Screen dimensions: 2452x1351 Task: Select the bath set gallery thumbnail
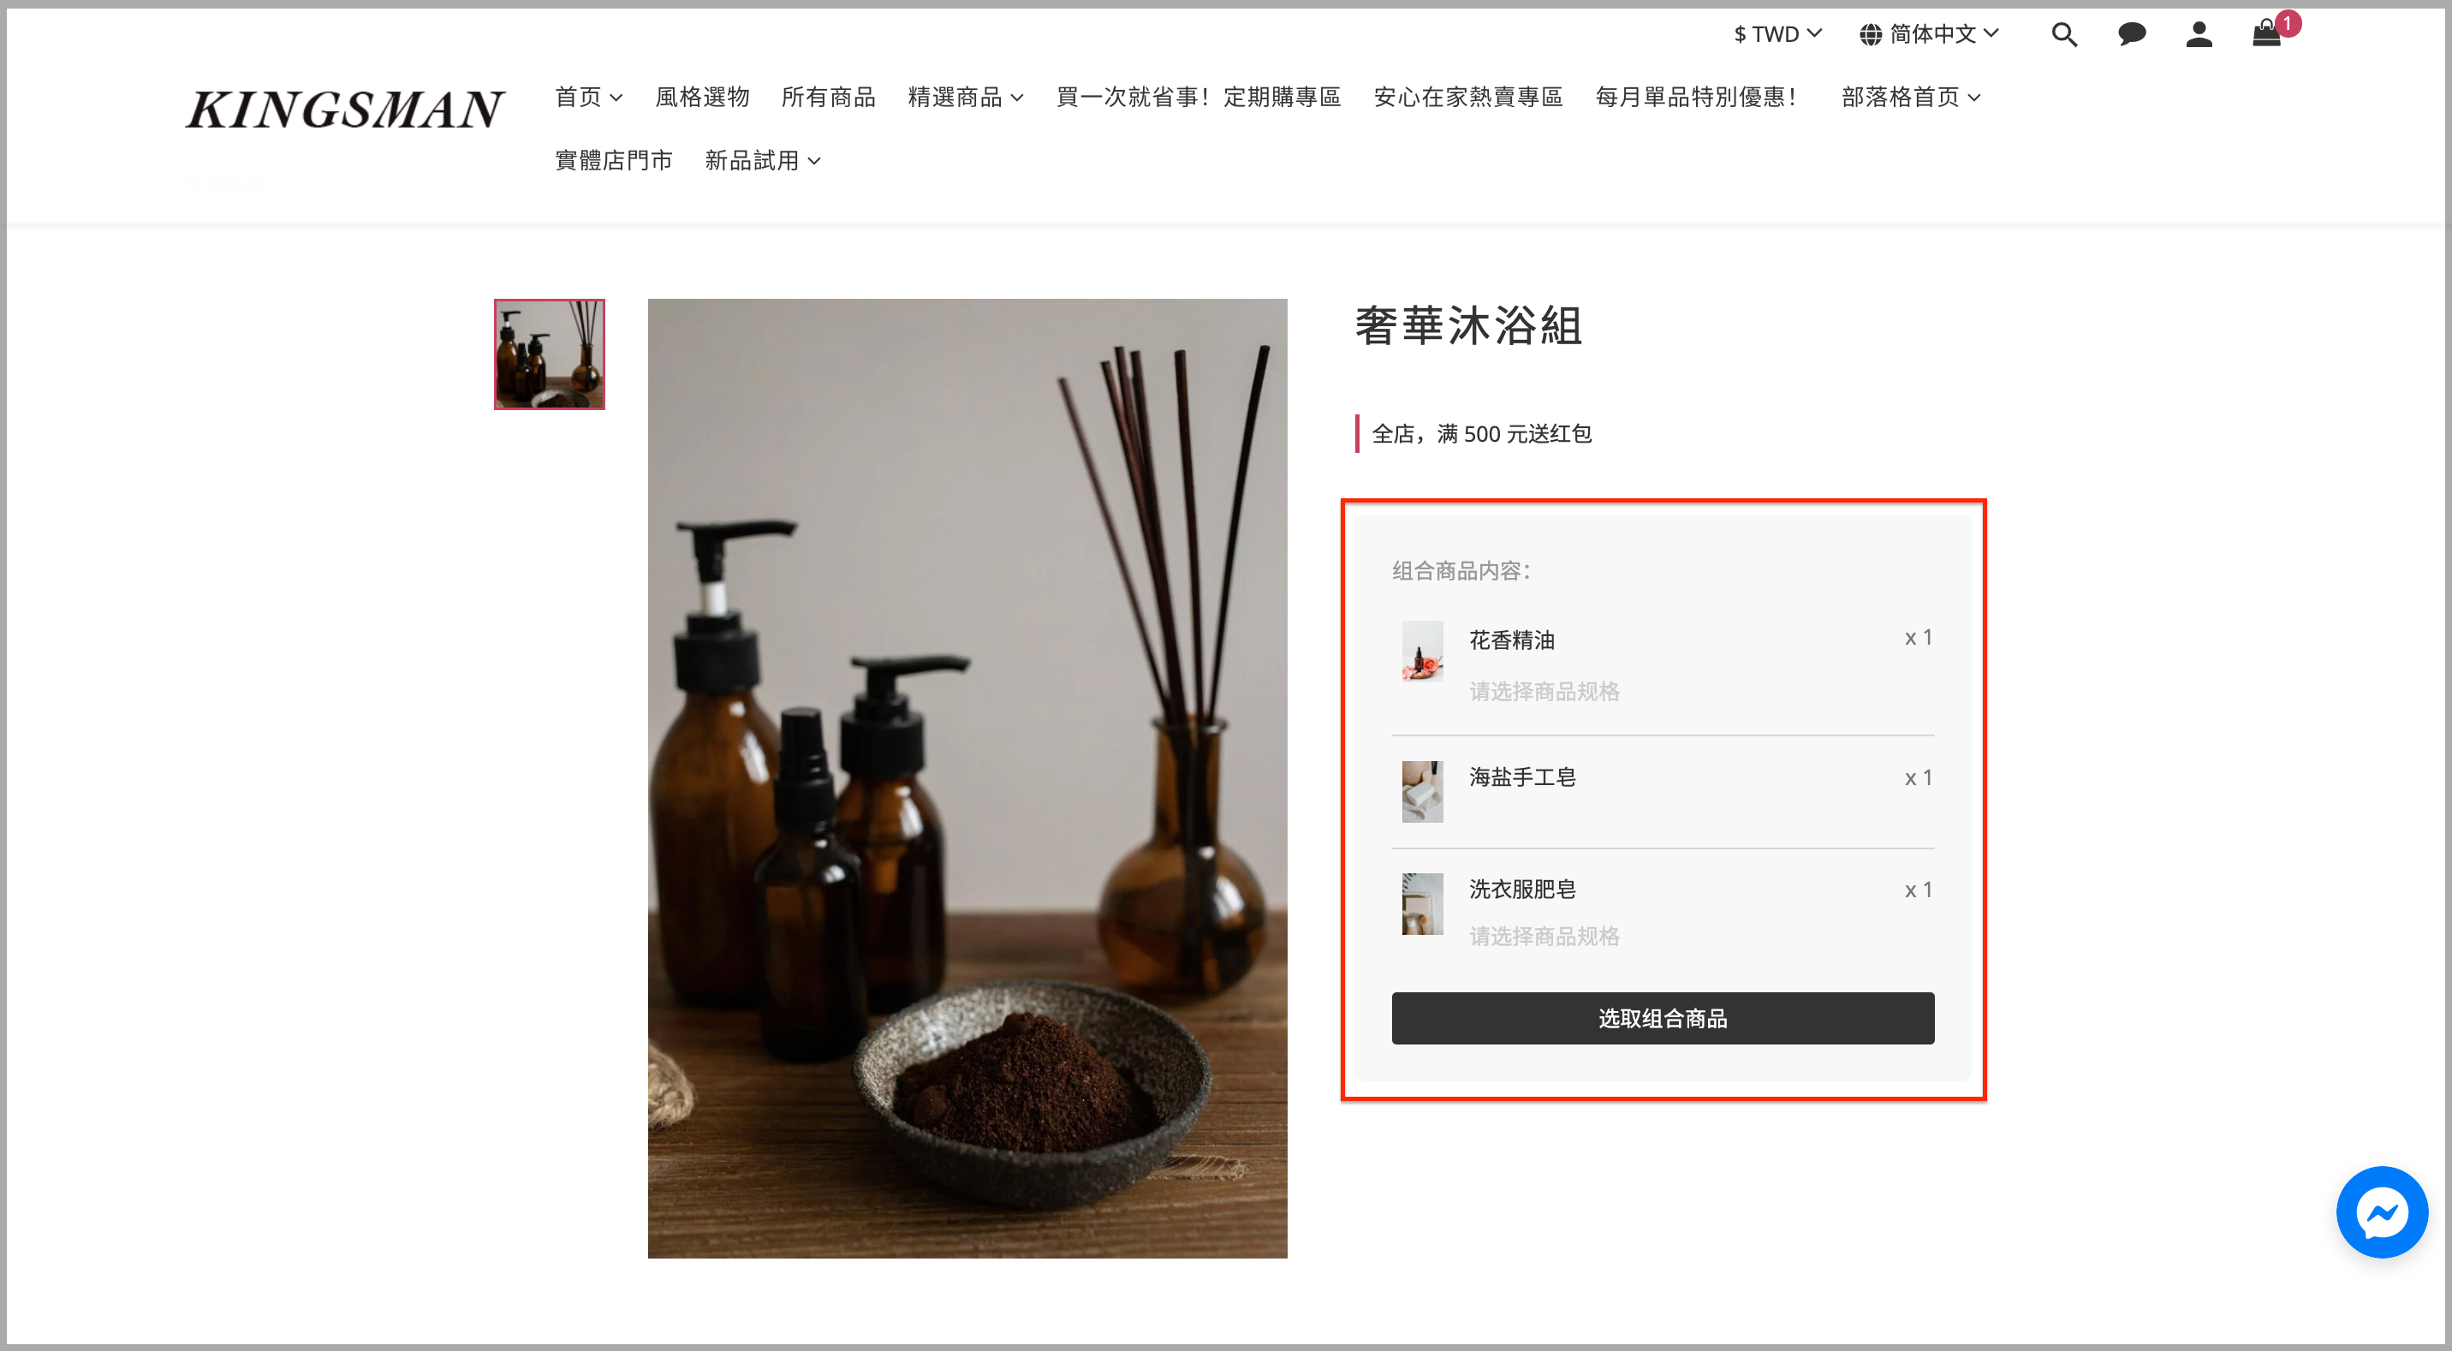(x=550, y=354)
